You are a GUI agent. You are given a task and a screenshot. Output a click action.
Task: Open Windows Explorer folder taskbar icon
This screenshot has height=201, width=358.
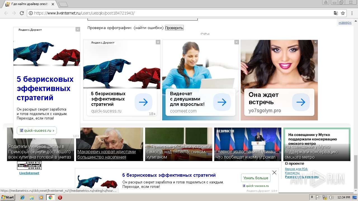tap(32, 197)
